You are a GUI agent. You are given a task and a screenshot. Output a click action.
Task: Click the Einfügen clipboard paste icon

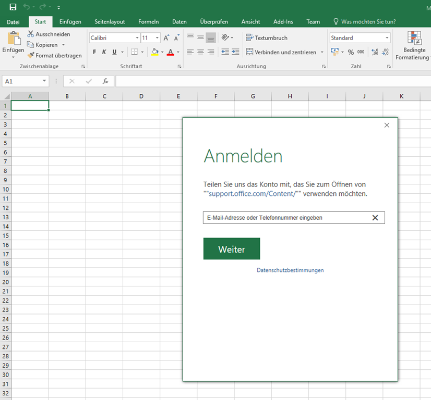point(14,40)
